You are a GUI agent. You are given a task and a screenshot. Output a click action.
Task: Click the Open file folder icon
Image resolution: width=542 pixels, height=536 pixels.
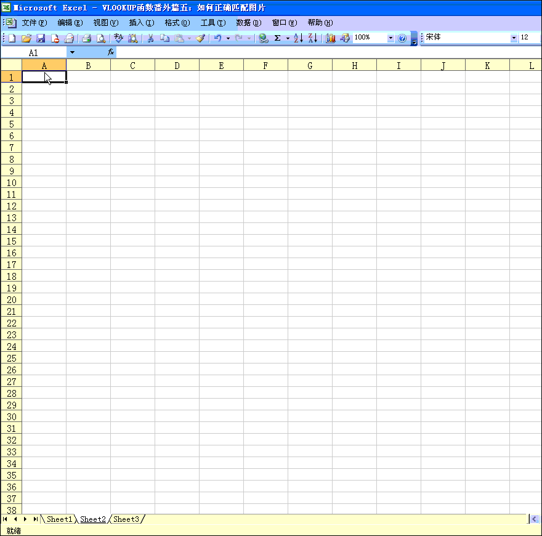(26, 38)
